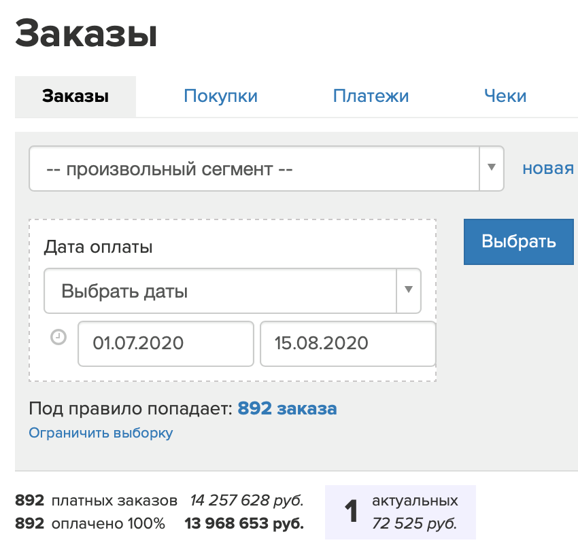Go to the Чеки tab
578x549 pixels.
(x=505, y=96)
